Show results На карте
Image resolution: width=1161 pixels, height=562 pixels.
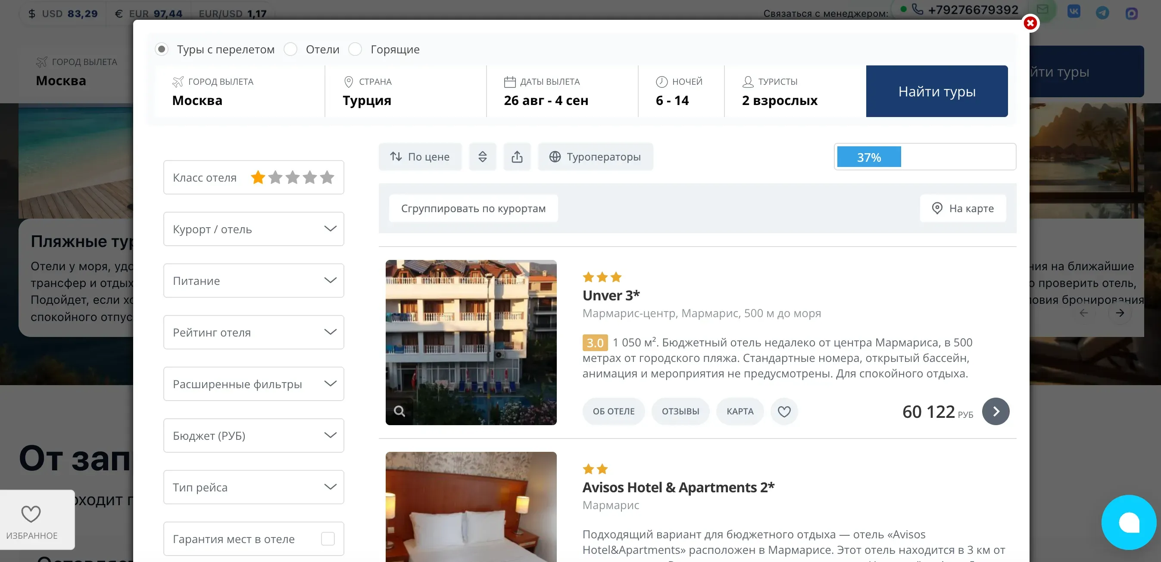963,208
